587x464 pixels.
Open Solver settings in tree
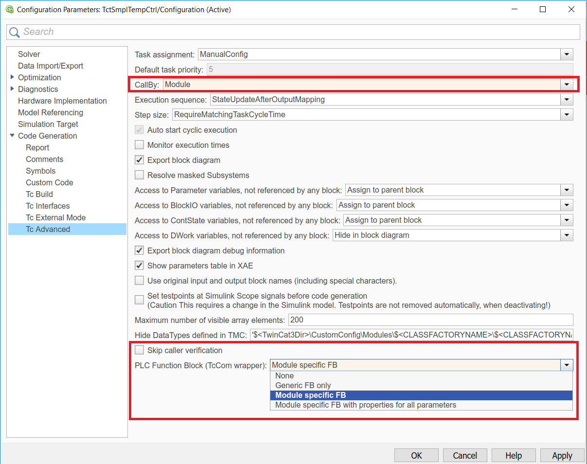click(29, 54)
